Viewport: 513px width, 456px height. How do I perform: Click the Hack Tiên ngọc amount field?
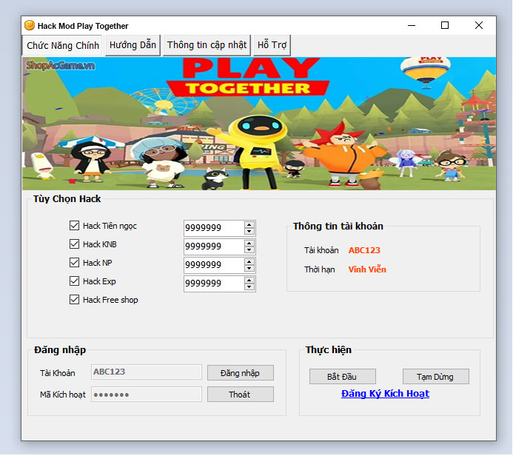pos(214,228)
